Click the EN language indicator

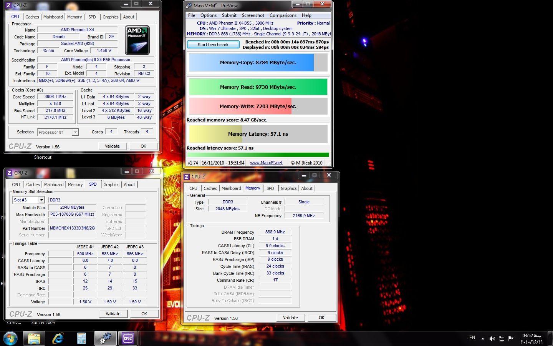point(472,338)
